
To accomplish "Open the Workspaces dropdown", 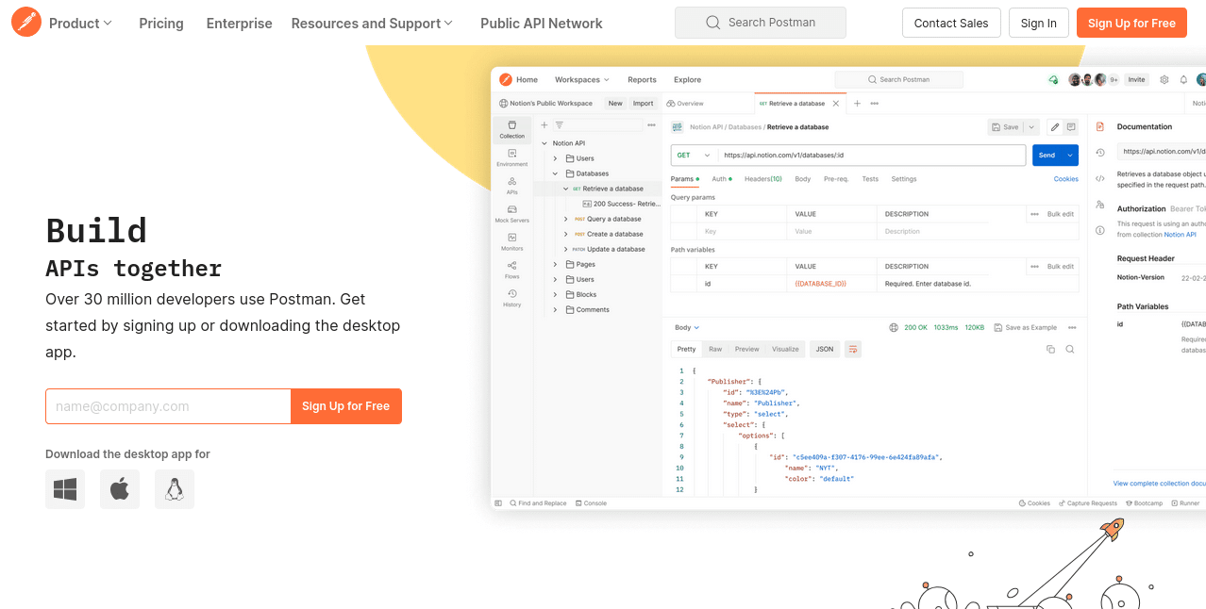I will tap(580, 79).
